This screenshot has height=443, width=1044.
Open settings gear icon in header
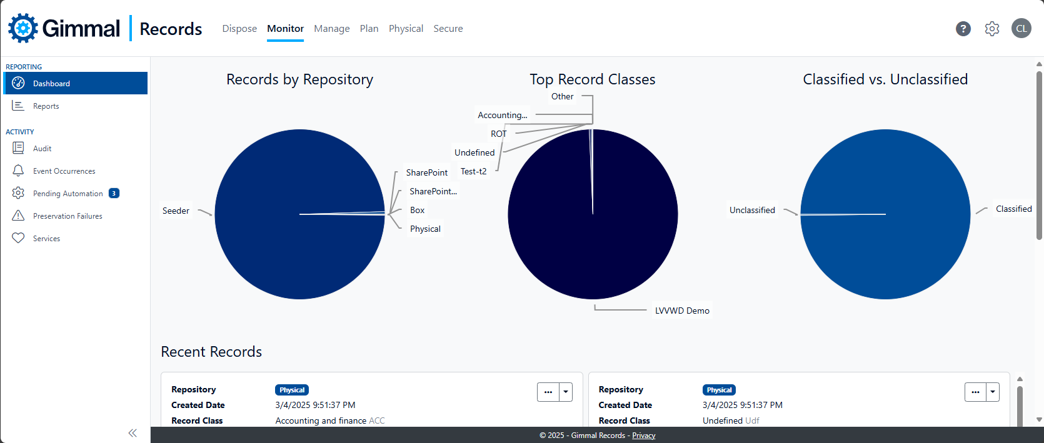[991, 29]
